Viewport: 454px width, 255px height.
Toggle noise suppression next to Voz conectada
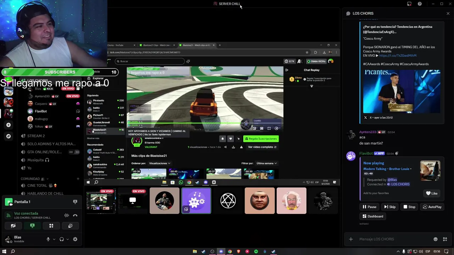coord(67,215)
